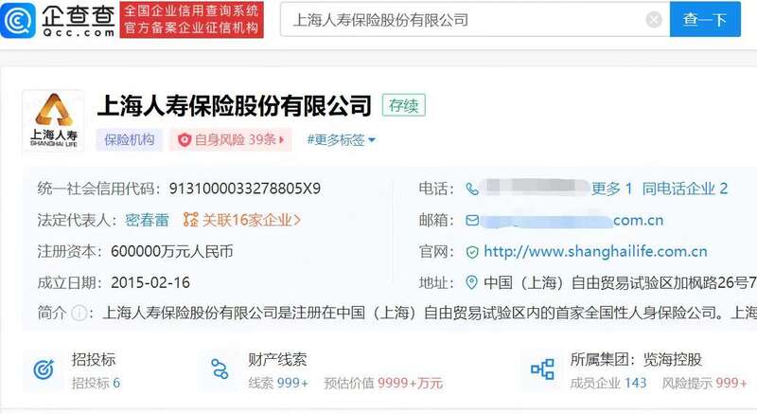The image size is (757, 414).
Task: Select the 保险机构 tag
Action: tap(130, 139)
